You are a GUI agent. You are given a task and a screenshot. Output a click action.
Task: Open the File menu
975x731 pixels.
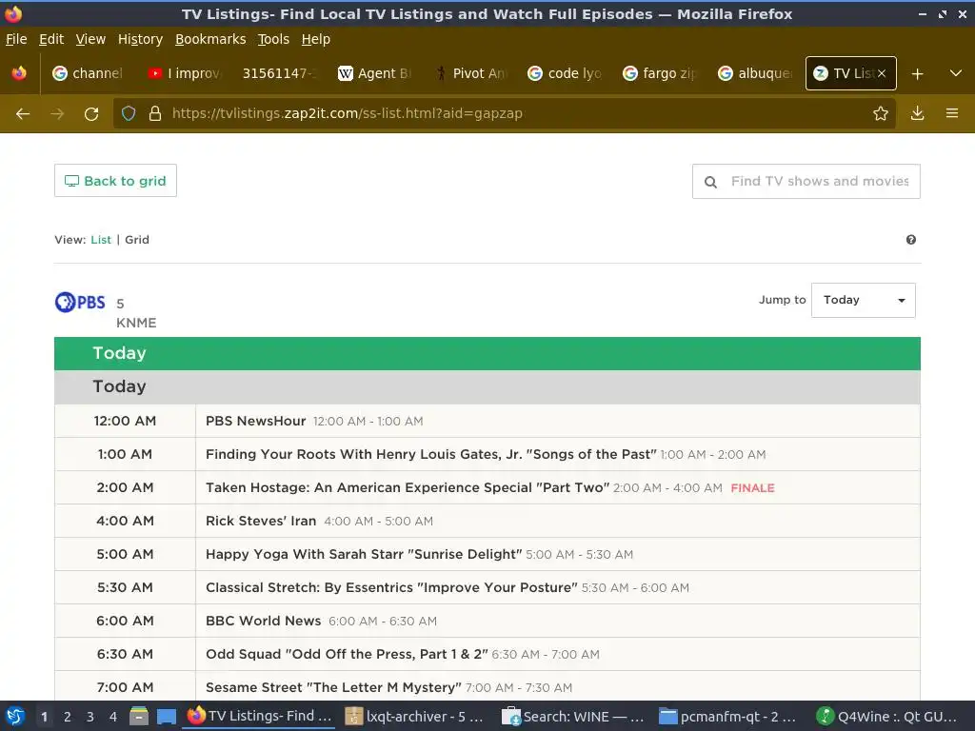[x=17, y=39]
